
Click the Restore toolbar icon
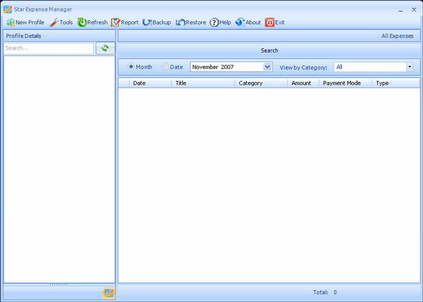click(x=180, y=22)
